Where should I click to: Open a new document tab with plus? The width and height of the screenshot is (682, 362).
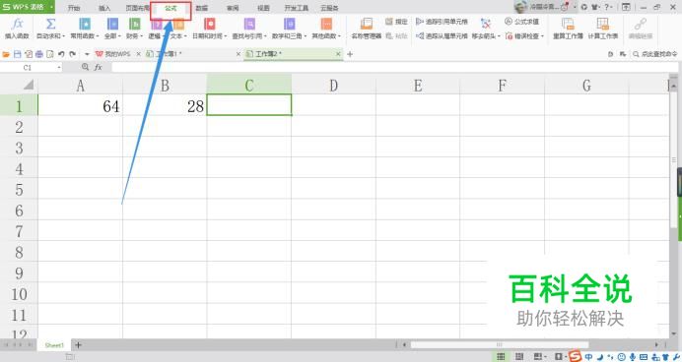tap(350, 54)
